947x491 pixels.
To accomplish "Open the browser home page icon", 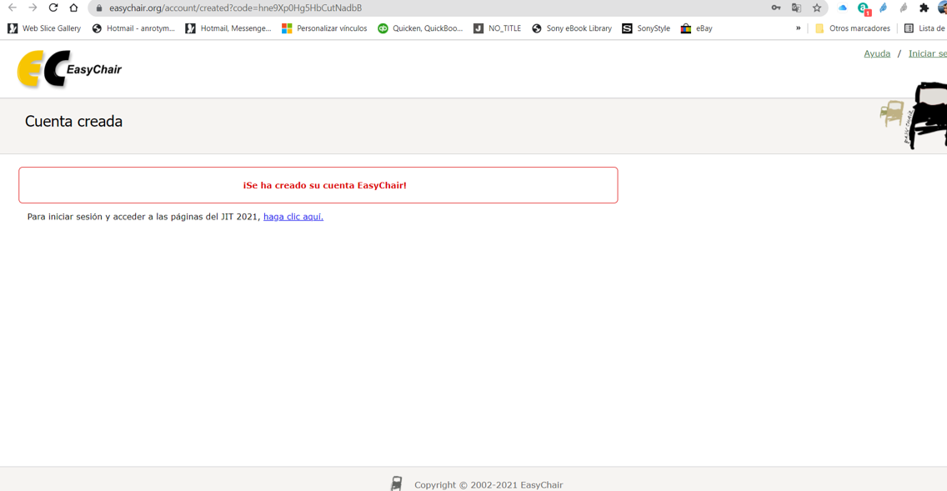I will pyautogui.click(x=73, y=8).
